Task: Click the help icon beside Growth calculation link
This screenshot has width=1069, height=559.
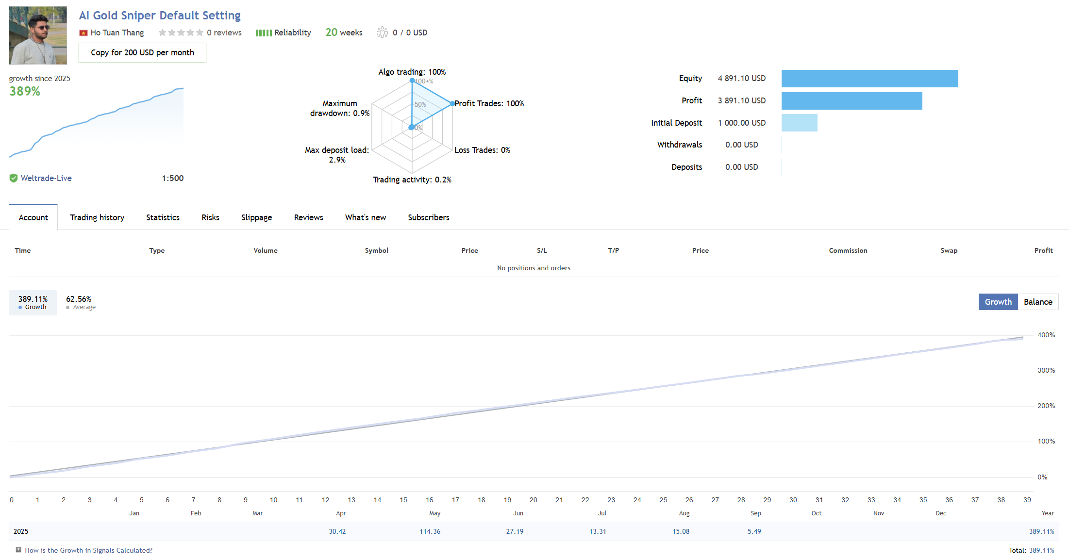Action: pyautogui.click(x=18, y=550)
